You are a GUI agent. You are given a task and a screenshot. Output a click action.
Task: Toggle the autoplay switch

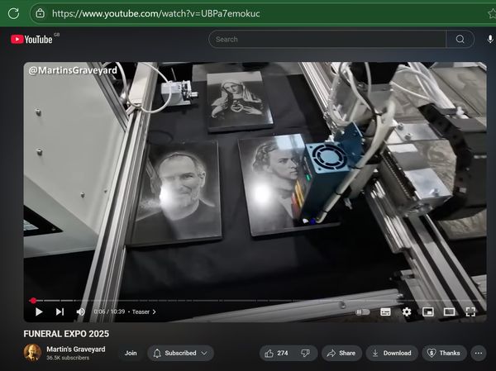(362, 312)
